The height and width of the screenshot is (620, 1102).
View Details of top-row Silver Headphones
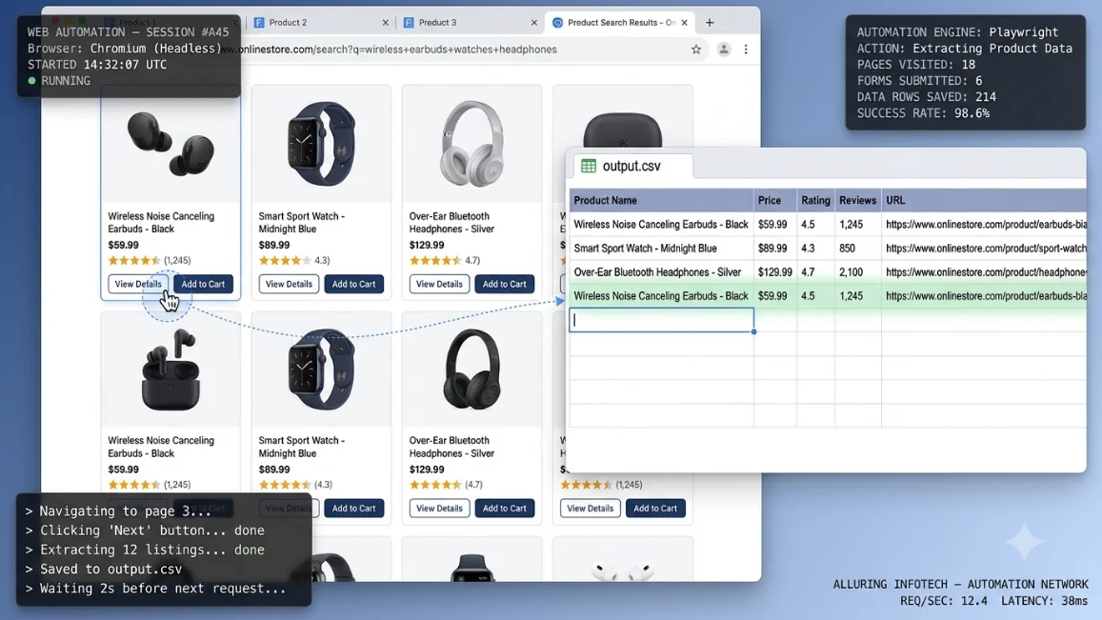[439, 284]
